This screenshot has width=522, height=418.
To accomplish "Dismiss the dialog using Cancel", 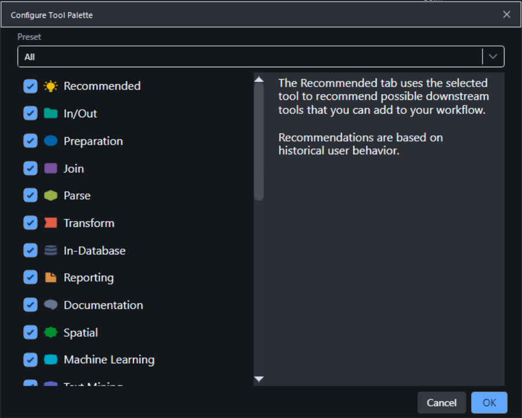I will (441, 402).
